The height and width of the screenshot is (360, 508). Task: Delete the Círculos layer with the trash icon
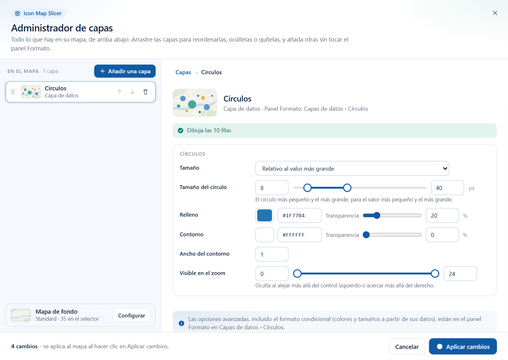click(x=145, y=92)
